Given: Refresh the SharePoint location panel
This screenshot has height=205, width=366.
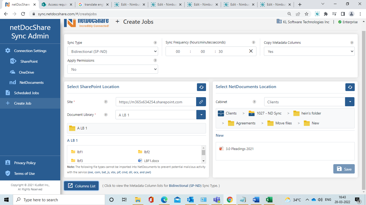Looking at the screenshot, I should tap(201, 87).
